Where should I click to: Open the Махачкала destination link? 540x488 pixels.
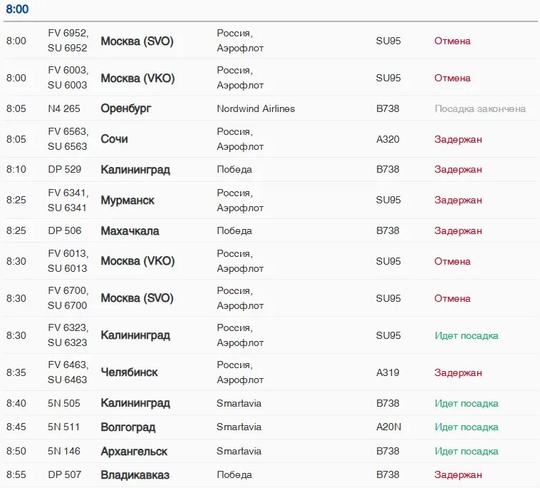pyautogui.click(x=130, y=231)
